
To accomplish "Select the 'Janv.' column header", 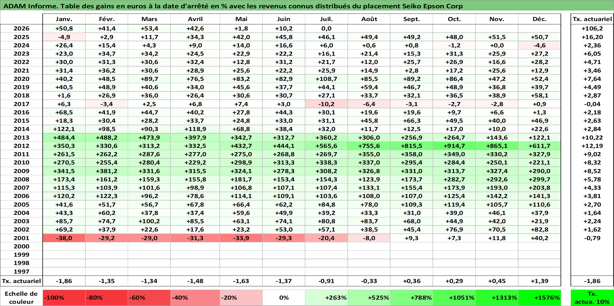I will tap(64, 19).
